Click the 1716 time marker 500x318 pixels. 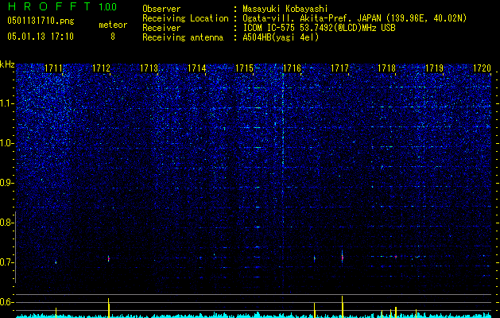(x=292, y=68)
